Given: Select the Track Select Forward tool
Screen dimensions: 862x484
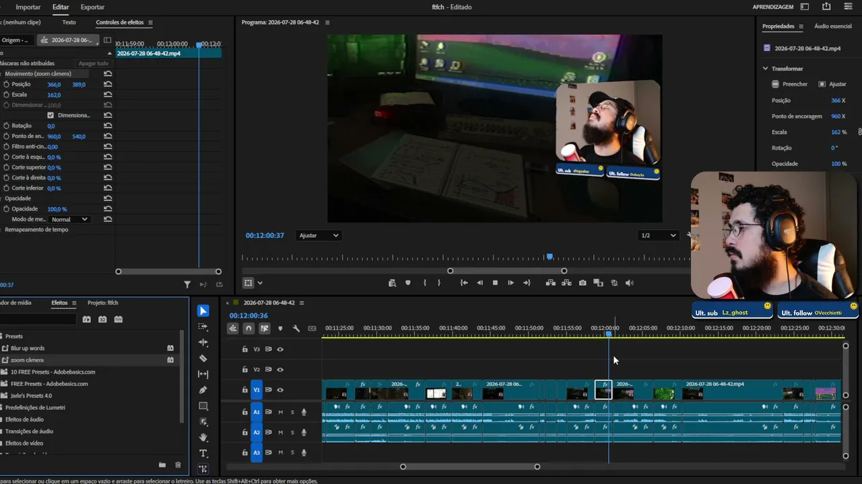Looking at the screenshot, I should 203,327.
